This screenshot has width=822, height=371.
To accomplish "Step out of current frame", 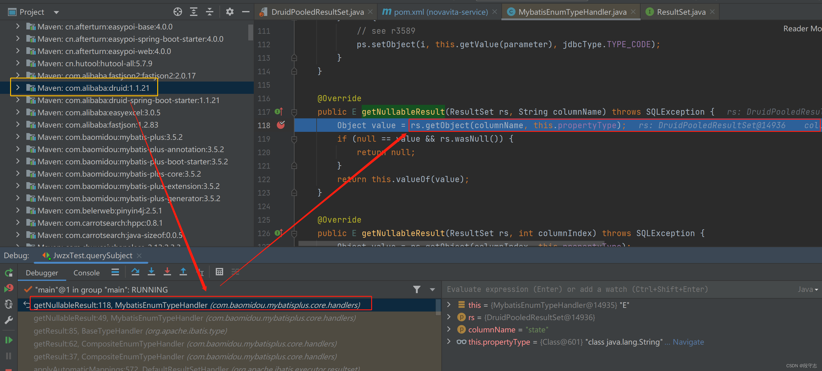I will click(x=184, y=272).
